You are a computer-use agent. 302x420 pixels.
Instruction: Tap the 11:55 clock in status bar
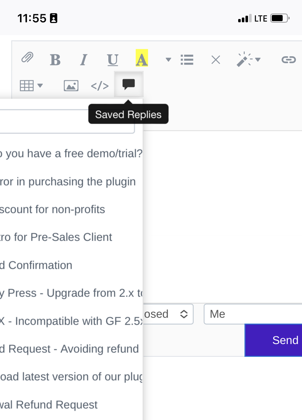[x=32, y=18]
